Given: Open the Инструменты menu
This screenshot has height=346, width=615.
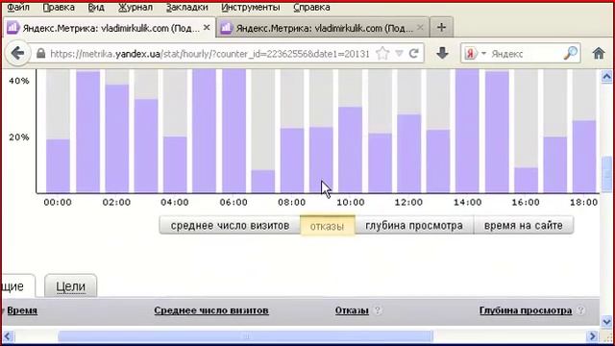Looking at the screenshot, I should (x=250, y=7).
